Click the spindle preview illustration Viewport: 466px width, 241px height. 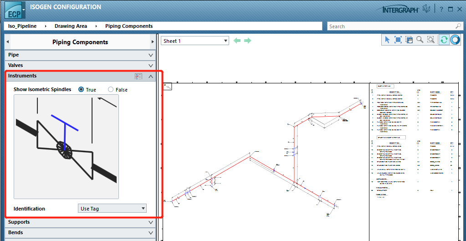[x=66, y=147]
